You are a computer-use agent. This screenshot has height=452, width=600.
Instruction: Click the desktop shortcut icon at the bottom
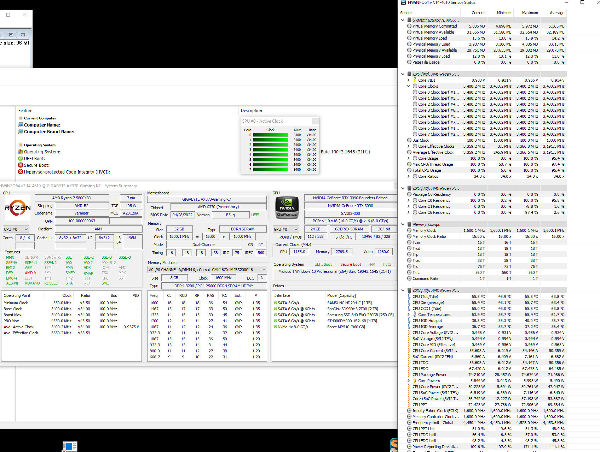tap(70, 446)
